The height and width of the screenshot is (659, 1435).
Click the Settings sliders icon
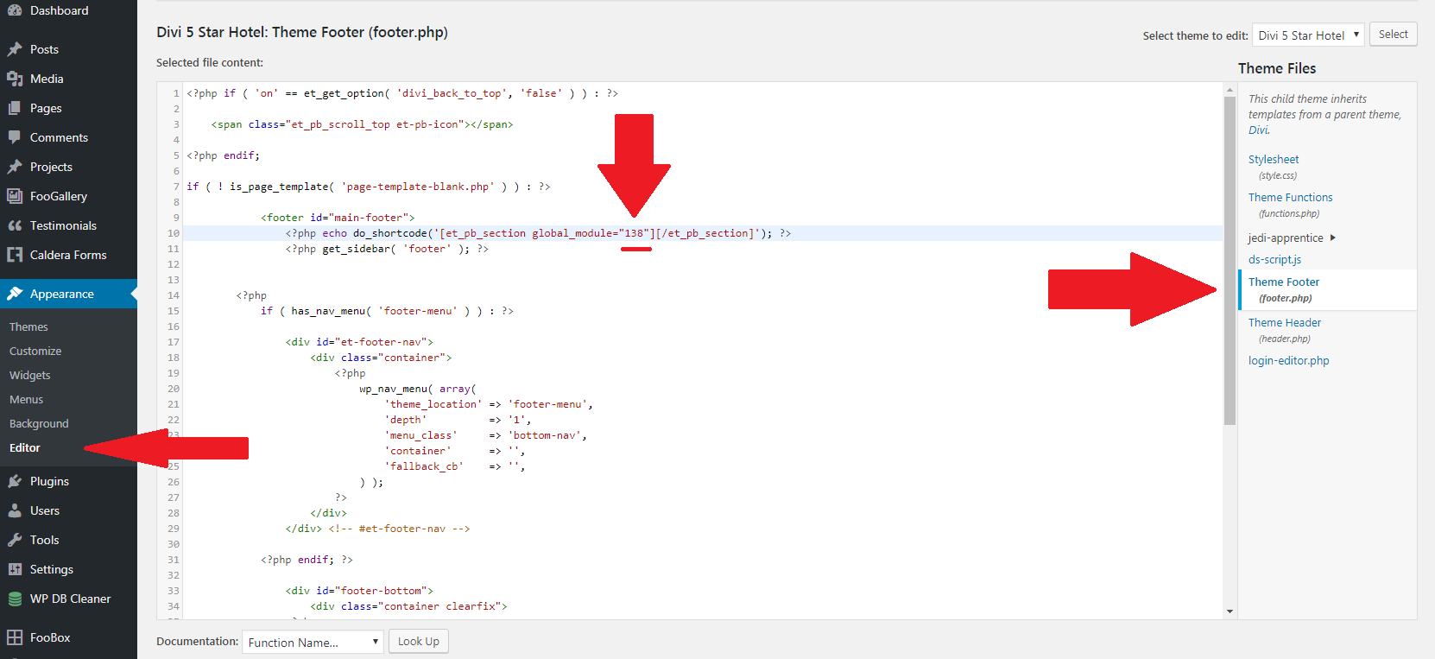(15, 569)
